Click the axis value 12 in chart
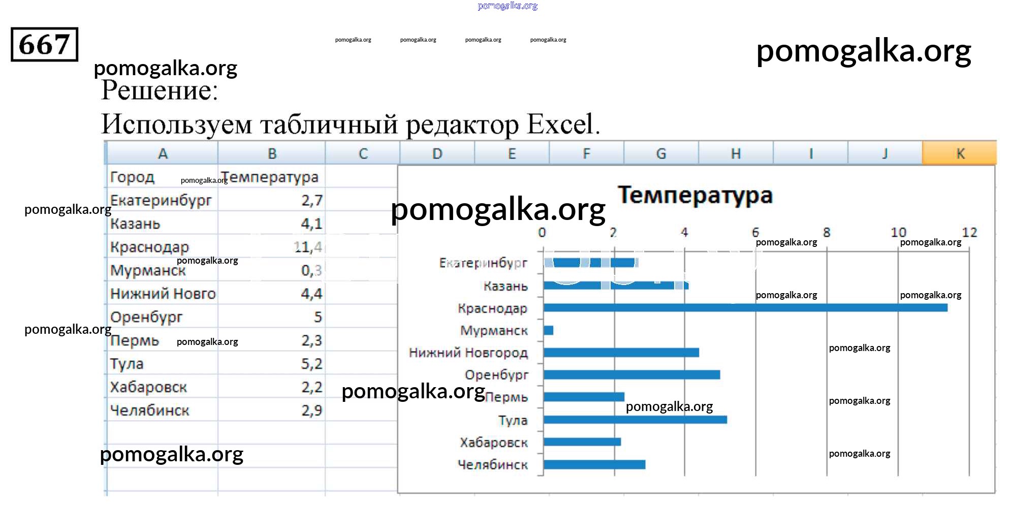 click(969, 233)
